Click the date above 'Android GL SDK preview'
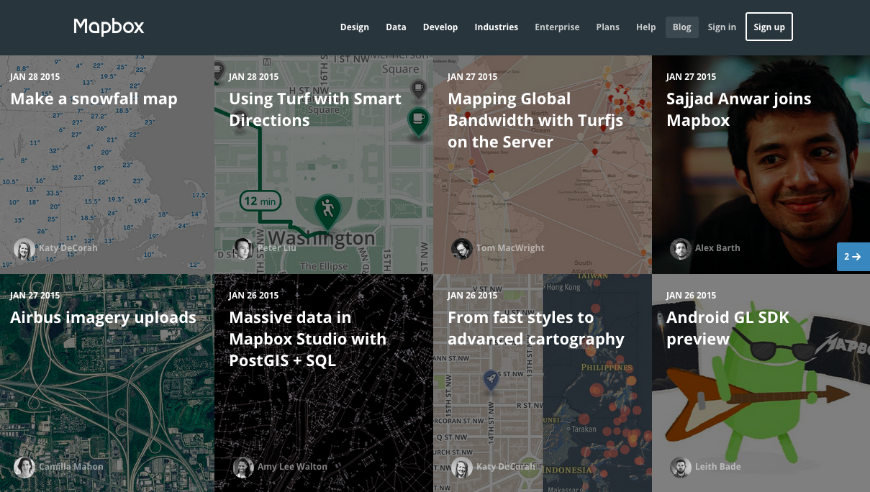The height and width of the screenshot is (492, 870). [692, 296]
